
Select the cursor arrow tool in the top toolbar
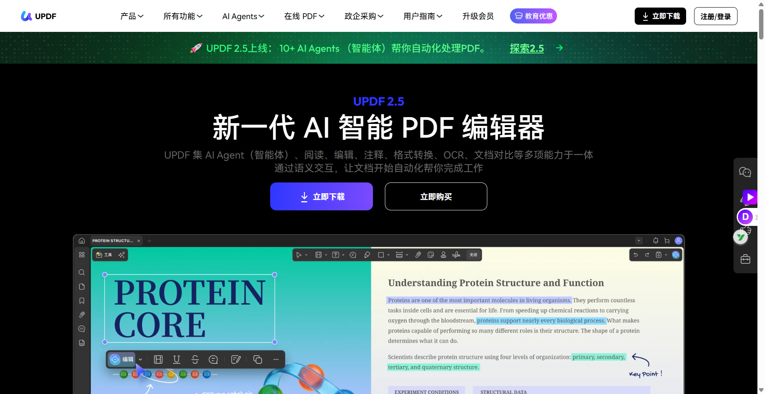point(299,255)
